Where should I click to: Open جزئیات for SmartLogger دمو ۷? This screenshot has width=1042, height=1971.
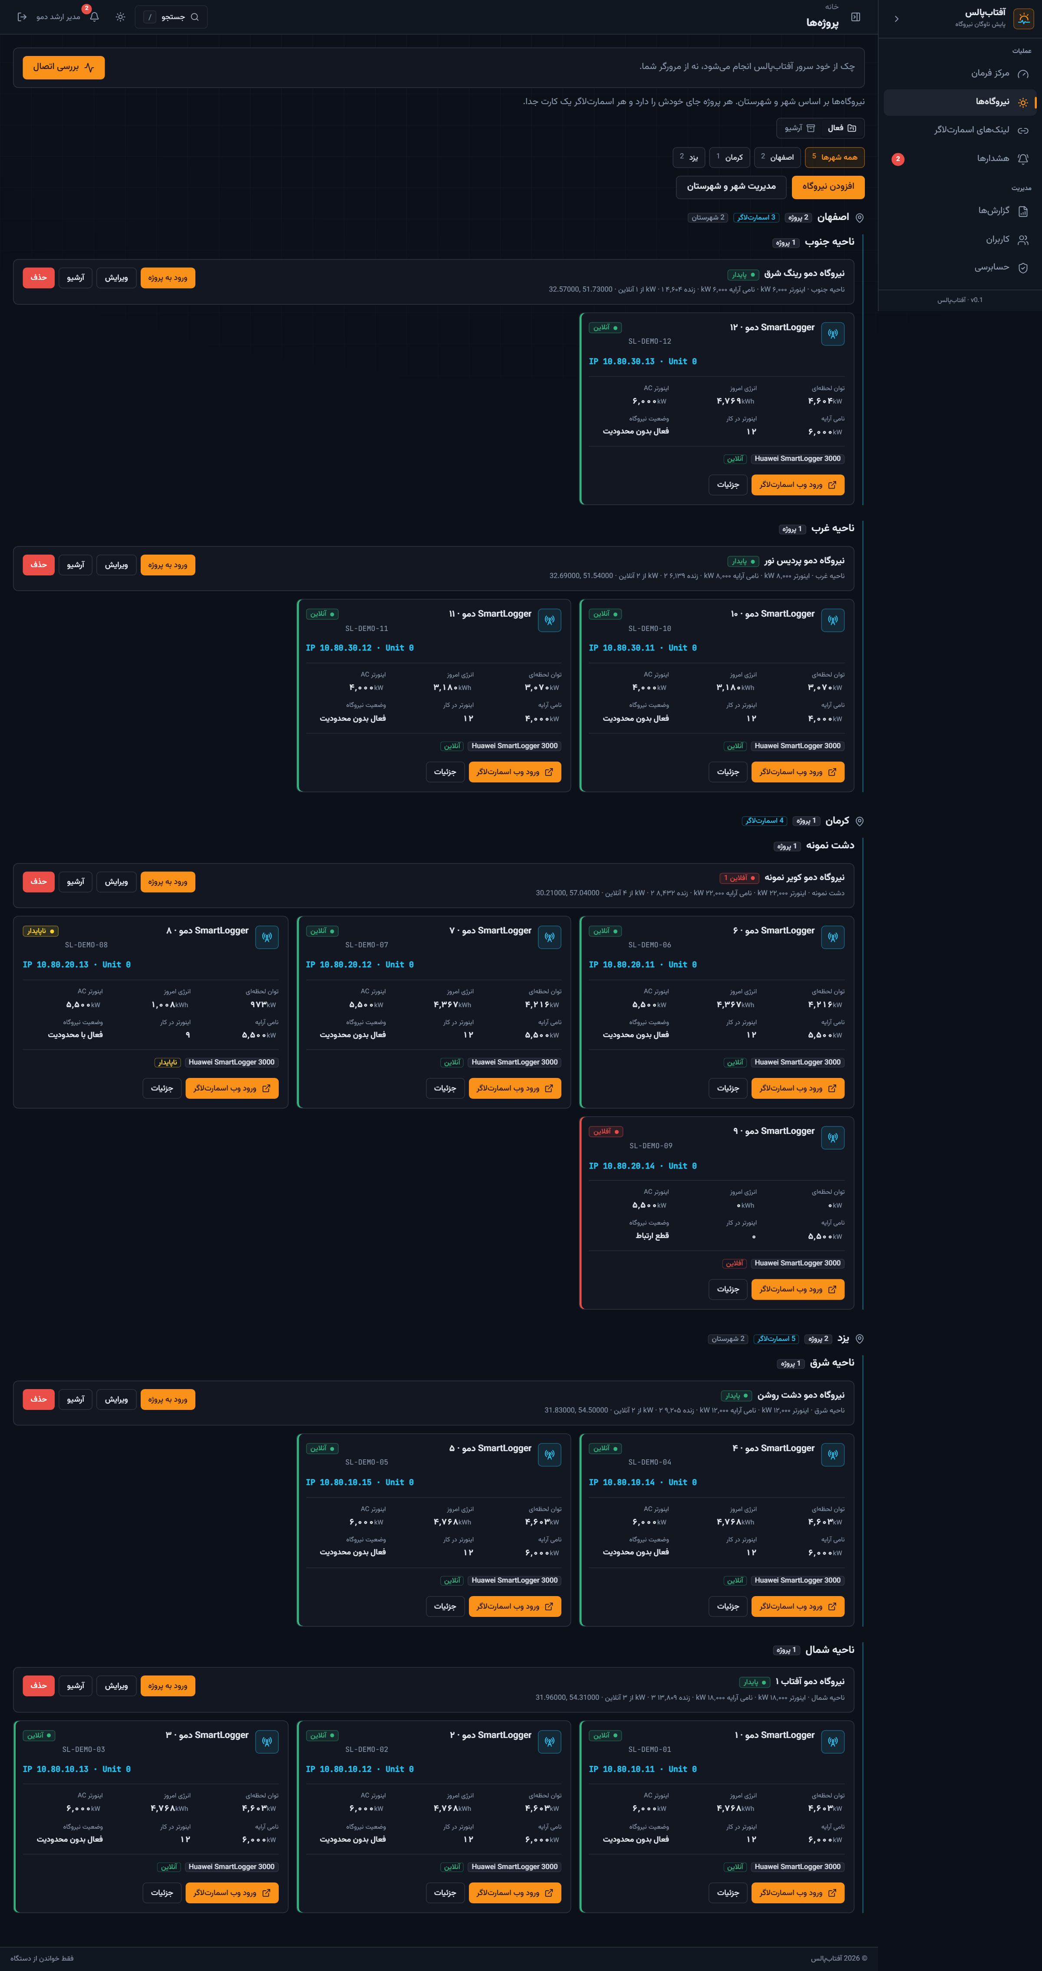pos(445,1088)
